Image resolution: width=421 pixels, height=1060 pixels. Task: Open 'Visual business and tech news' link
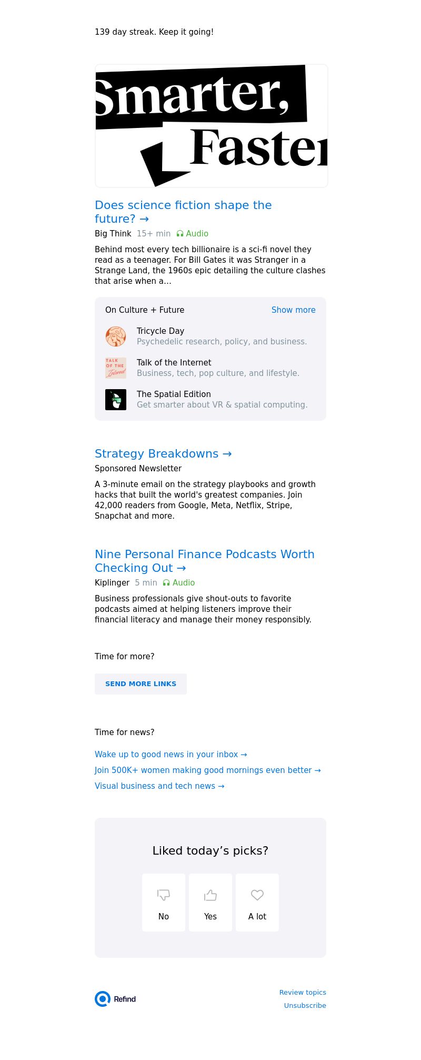[159, 786]
